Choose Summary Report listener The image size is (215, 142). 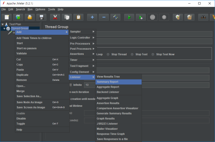pyautogui.click(x=119, y=82)
